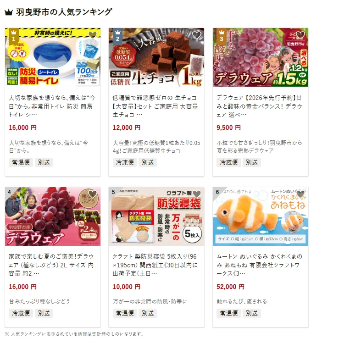
Task: Open クラフト製防災寝袋 5枚入り title link
Action: [x=155, y=265]
